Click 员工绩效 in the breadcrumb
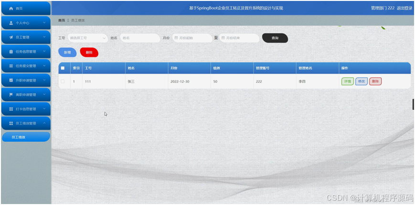The image size is (415, 205). pos(78,20)
